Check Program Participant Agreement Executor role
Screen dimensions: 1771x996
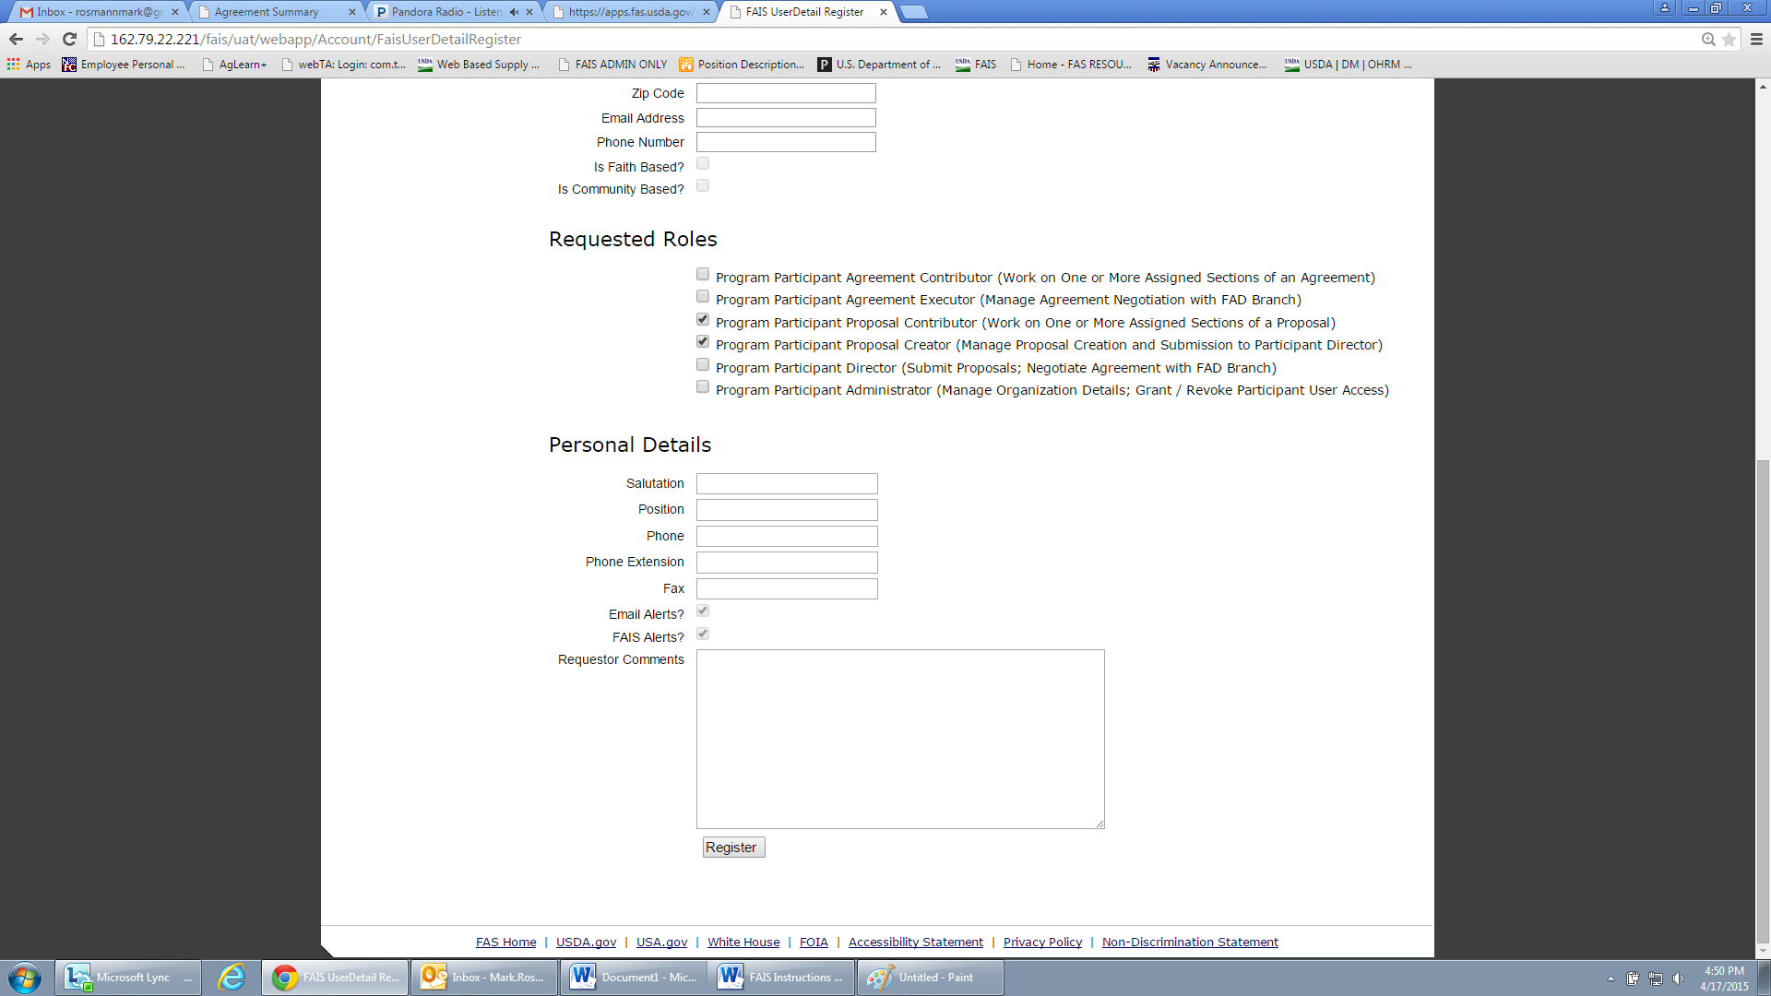703,297
